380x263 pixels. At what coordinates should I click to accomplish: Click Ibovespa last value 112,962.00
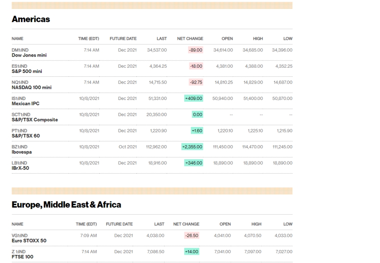tap(156, 147)
